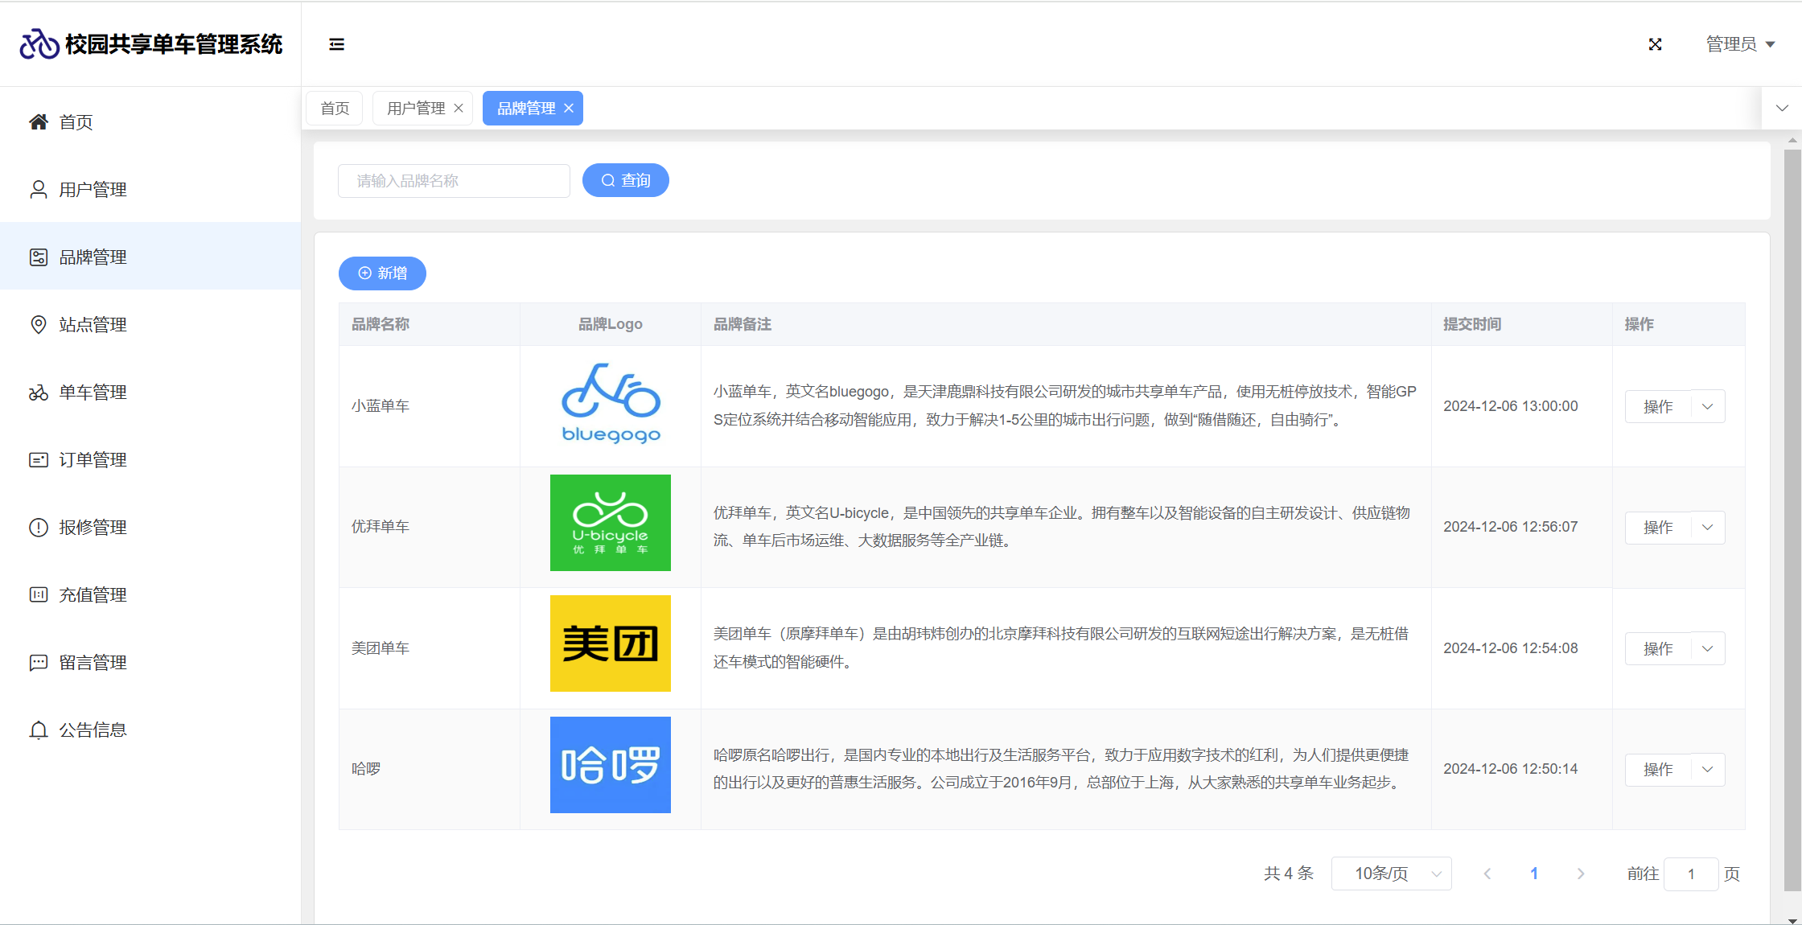Open 站点管理 via its location pin icon
The height and width of the screenshot is (925, 1802).
coord(38,324)
